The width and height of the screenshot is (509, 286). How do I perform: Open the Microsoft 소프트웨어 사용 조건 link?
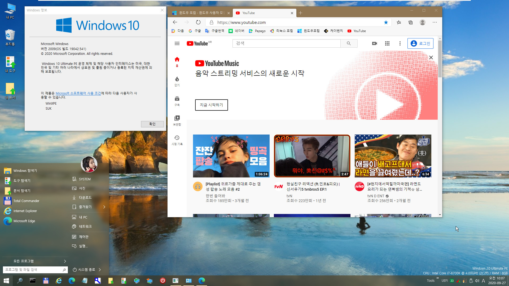point(78,93)
